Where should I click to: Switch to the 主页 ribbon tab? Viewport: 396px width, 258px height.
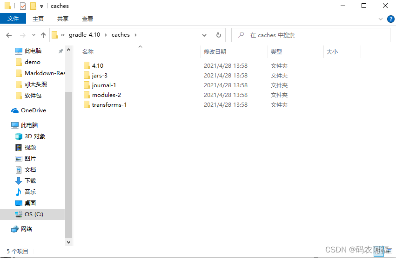point(38,19)
